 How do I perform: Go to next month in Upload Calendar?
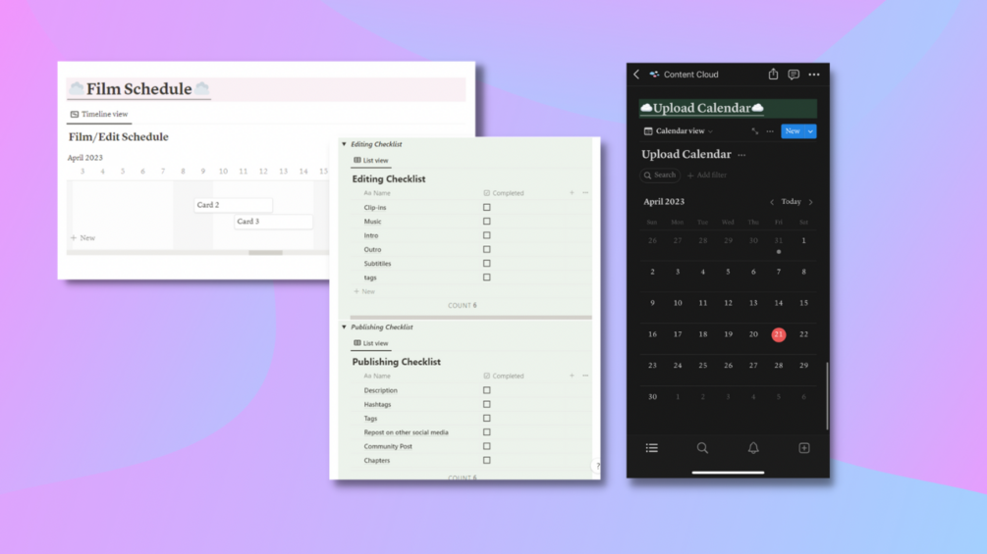pos(811,202)
